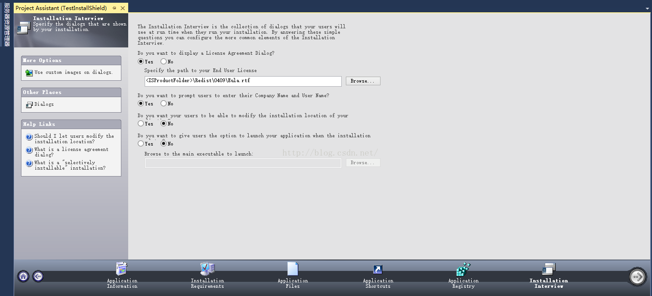Open the Dialogs link in Other Places
652x296 pixels.
click(x=44, y=104)
